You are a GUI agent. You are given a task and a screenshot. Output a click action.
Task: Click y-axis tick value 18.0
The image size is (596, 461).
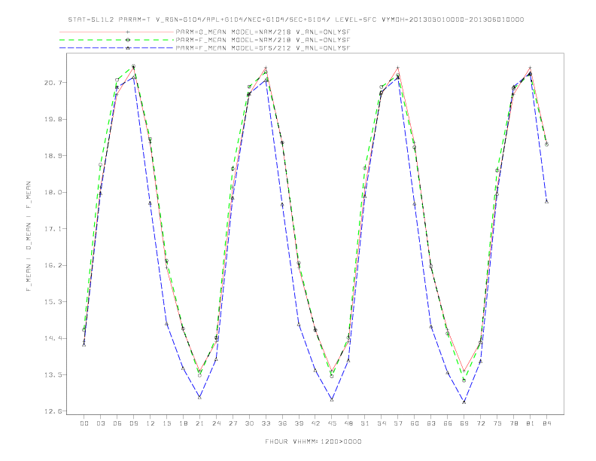tap(52, 192)
